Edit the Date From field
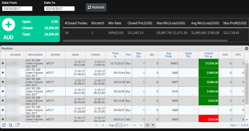This screenshot has width=249, height=131. point(17,9)
